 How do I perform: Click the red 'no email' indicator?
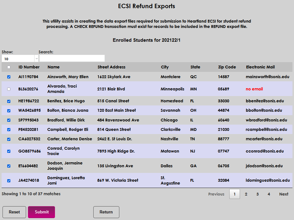tap(254, 89)
